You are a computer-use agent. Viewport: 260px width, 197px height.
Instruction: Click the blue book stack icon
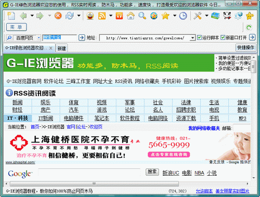pyautogui.click(x=215, y=16)
